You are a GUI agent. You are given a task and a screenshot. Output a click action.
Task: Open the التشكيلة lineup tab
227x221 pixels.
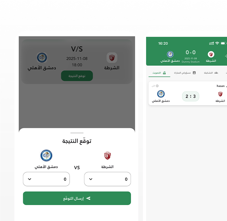click(211, 73)
